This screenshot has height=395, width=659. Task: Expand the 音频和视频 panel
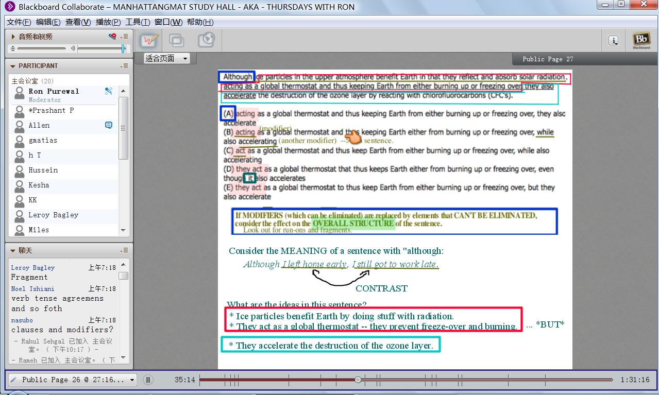tap(13, 37)
